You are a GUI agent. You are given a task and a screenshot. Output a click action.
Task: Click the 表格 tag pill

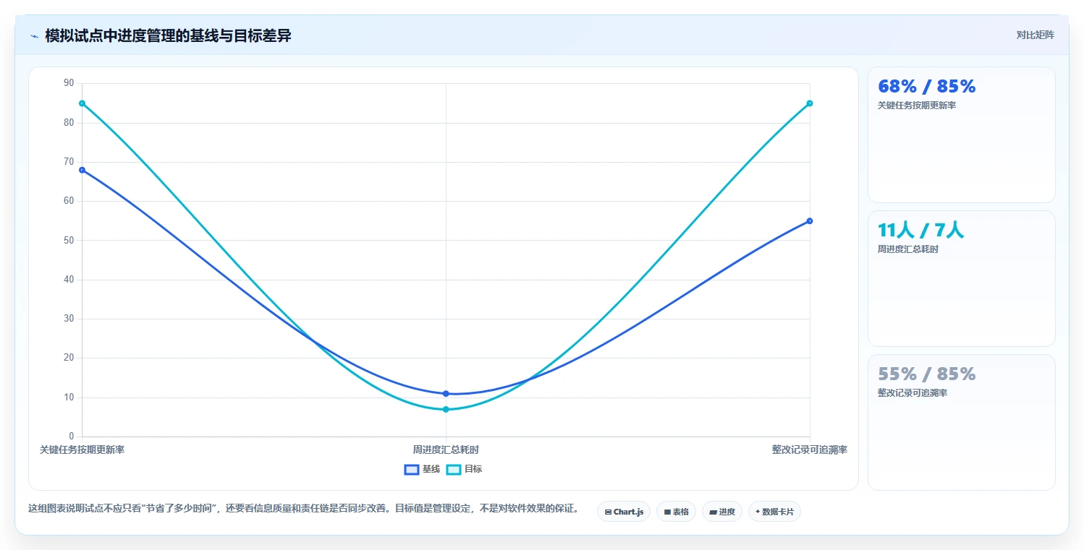click(x=676, y=512)
